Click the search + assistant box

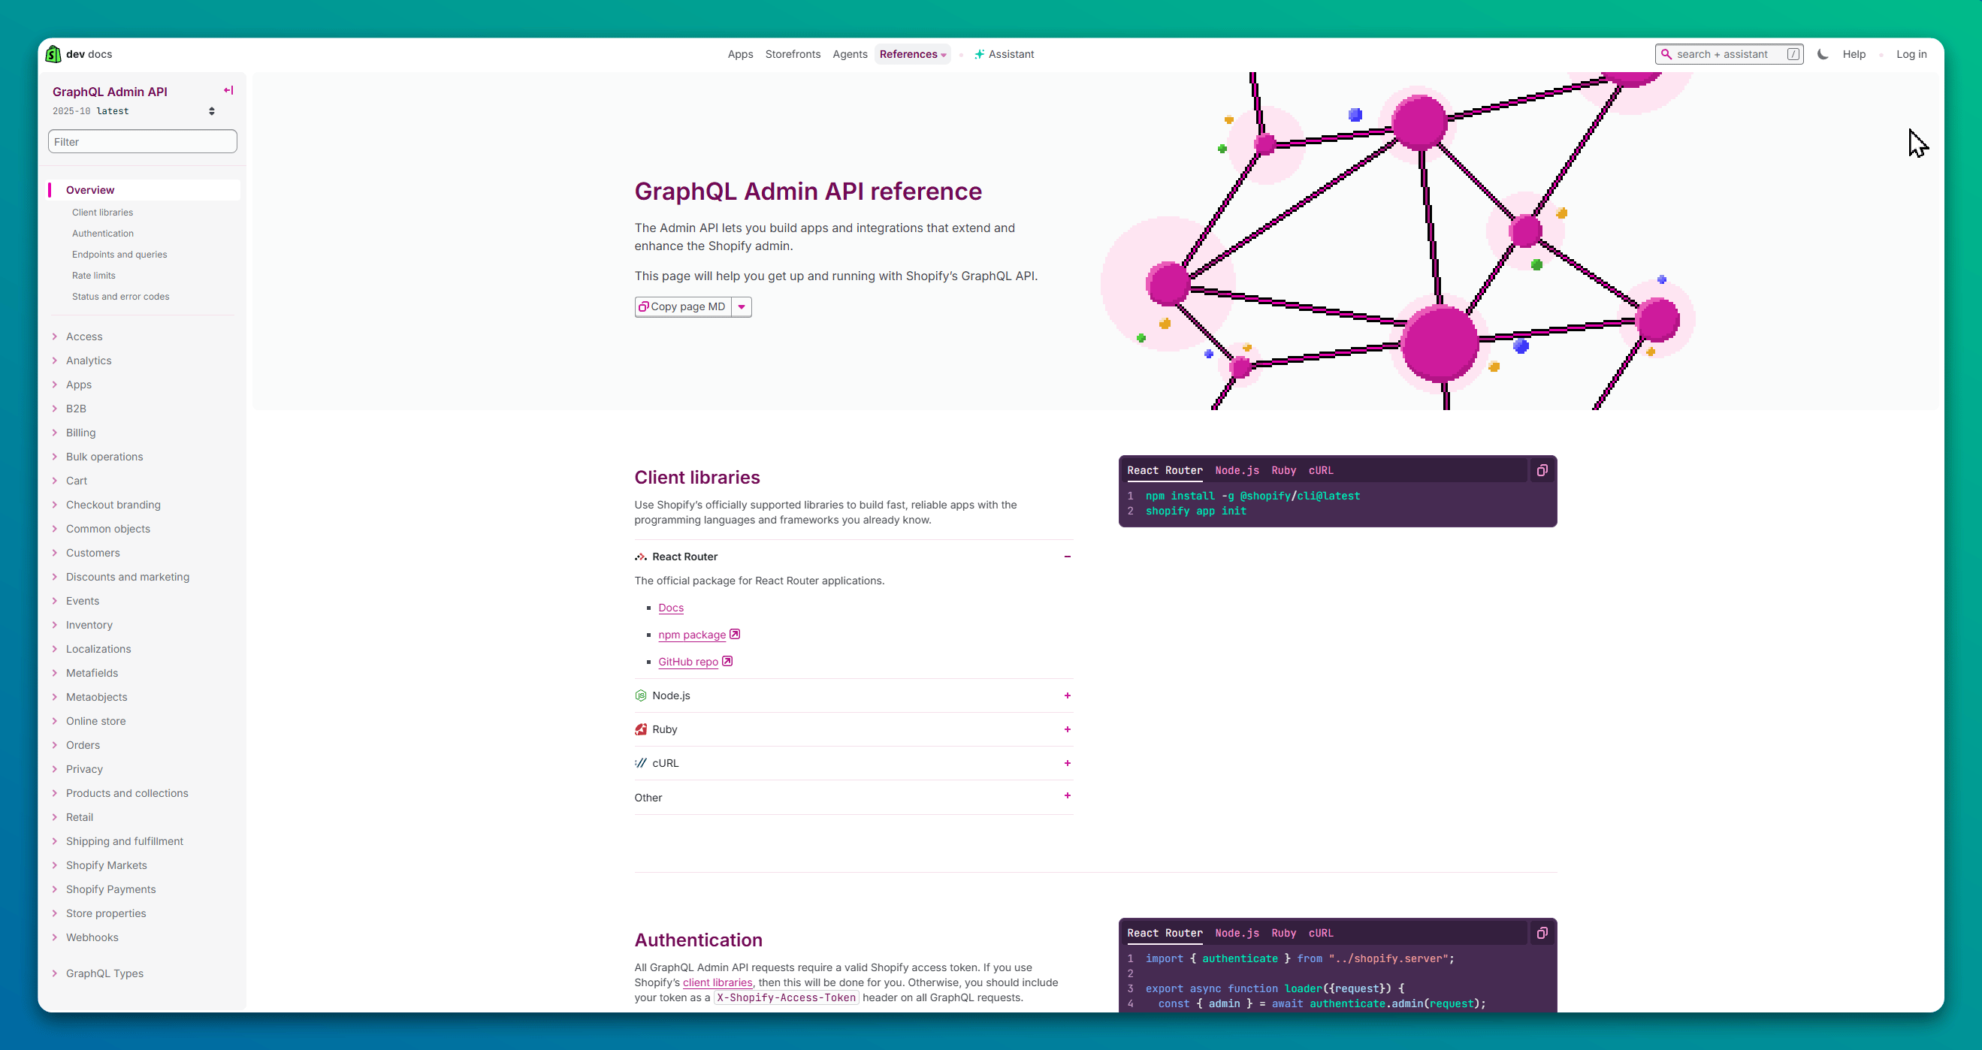click(1728, 54)
